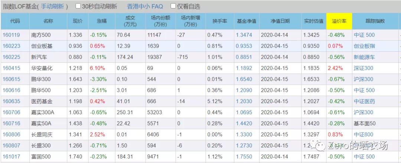Toggle the 仅看自选 checkbox
Viewport: 401px width, 163px height.
173,6
